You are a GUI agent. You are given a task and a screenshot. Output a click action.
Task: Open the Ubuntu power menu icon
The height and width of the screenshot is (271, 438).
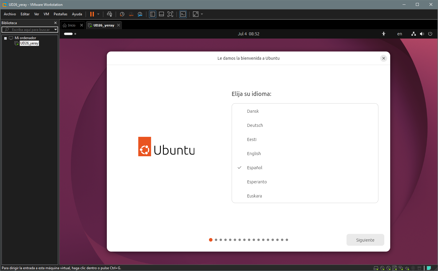pos(430,34)
